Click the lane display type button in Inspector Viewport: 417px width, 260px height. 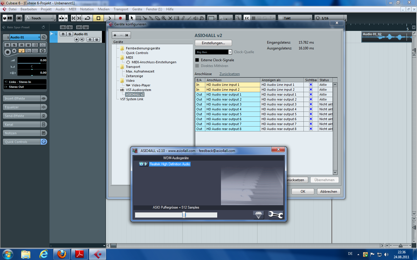(x=35, y=51)
